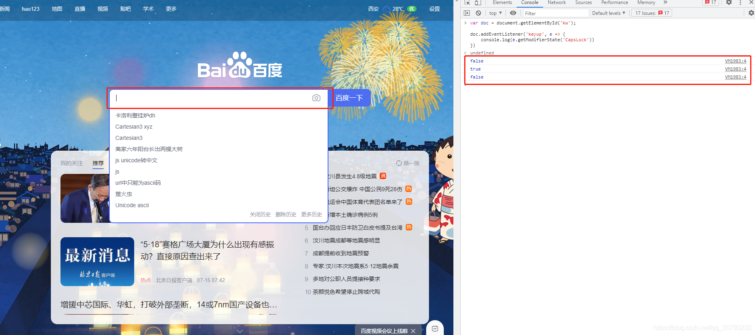
Task: Click the 17 Issues button
Action: tap(652, 13)
